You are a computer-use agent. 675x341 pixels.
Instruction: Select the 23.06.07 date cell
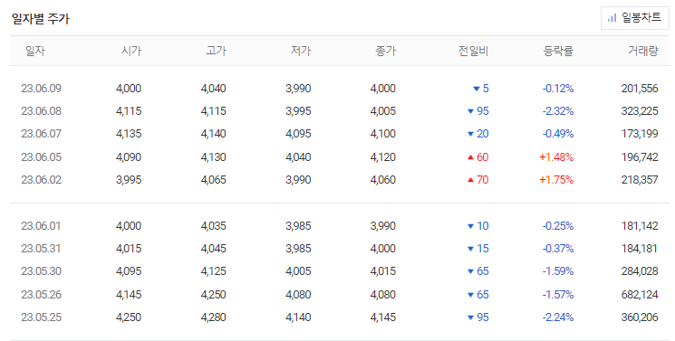coord(42,134)
